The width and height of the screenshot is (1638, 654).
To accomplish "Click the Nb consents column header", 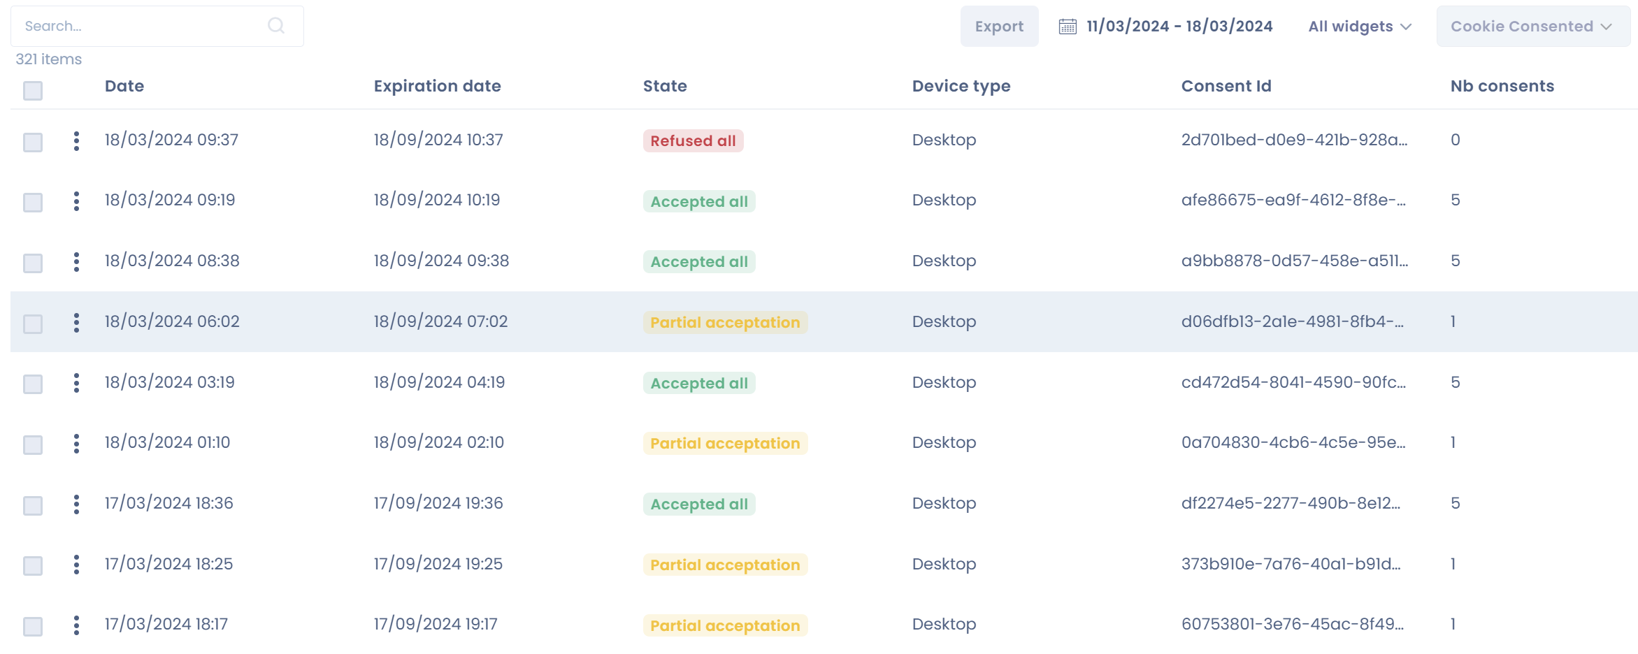I will coord(1502,86).
